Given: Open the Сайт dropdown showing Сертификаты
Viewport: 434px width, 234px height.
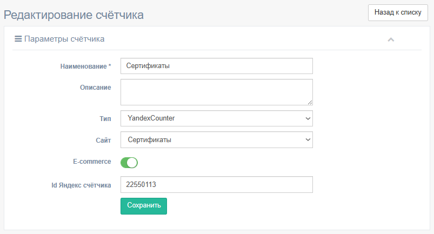Looking at the screenshot, I should point(216,139).
